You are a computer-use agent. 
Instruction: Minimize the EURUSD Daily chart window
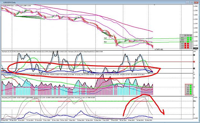point(188,2)
